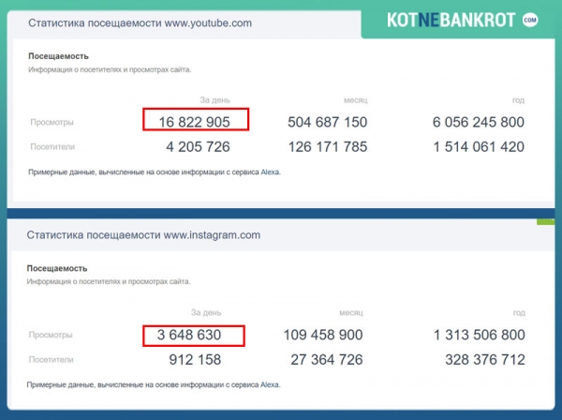Open the Alexa link under Instagram stats
Viewport: 562px width, 420px height.
point(270,384)
